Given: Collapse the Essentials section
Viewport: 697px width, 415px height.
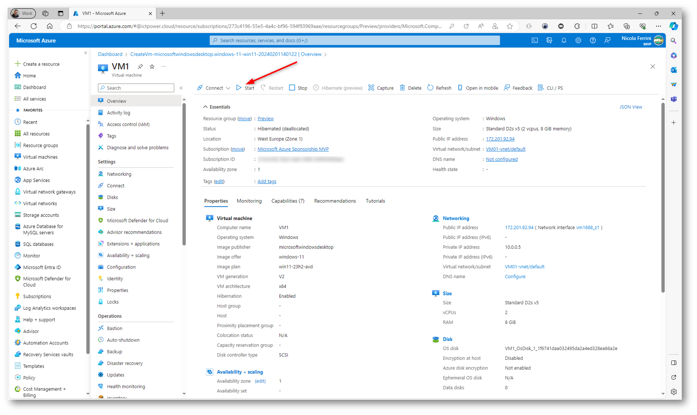Looking at the screenshot, I should tap(216, 107).
